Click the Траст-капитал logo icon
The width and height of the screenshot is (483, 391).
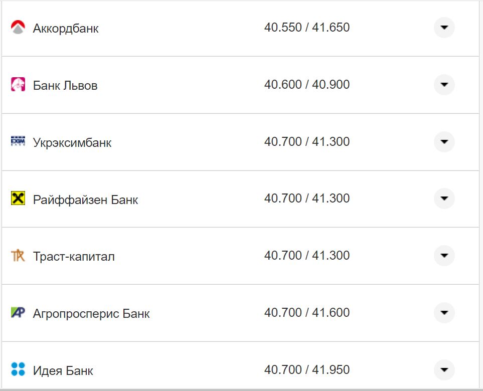(18, 255)
